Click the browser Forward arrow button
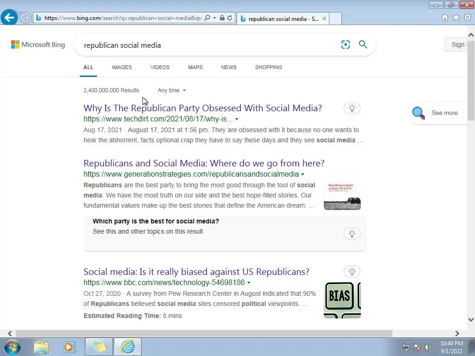The image size is (475, 356). click(x=26, y=18)
